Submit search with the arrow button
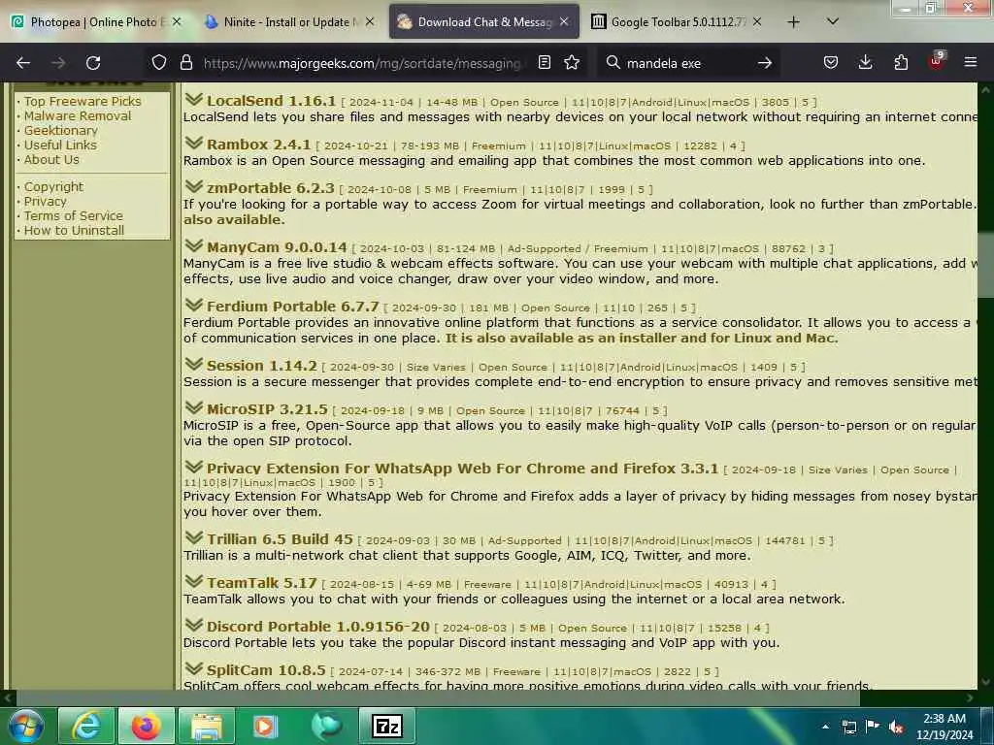994x745 pixels. tap(765, 63)
